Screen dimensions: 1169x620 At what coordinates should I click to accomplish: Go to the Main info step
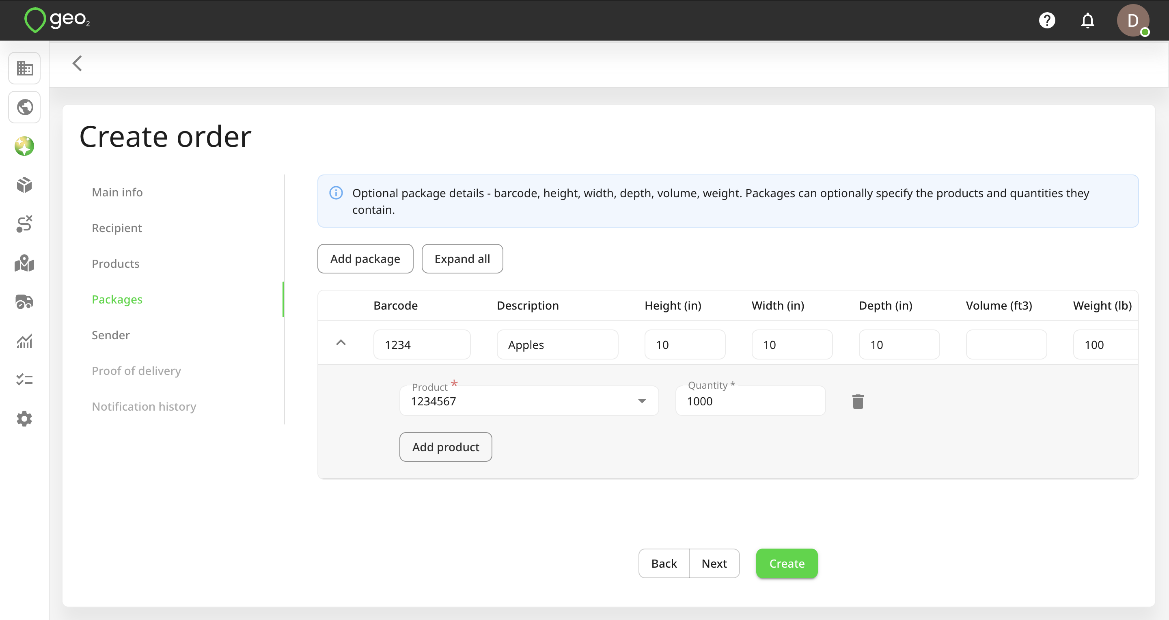pyautogui.click(x=117, y=192)
